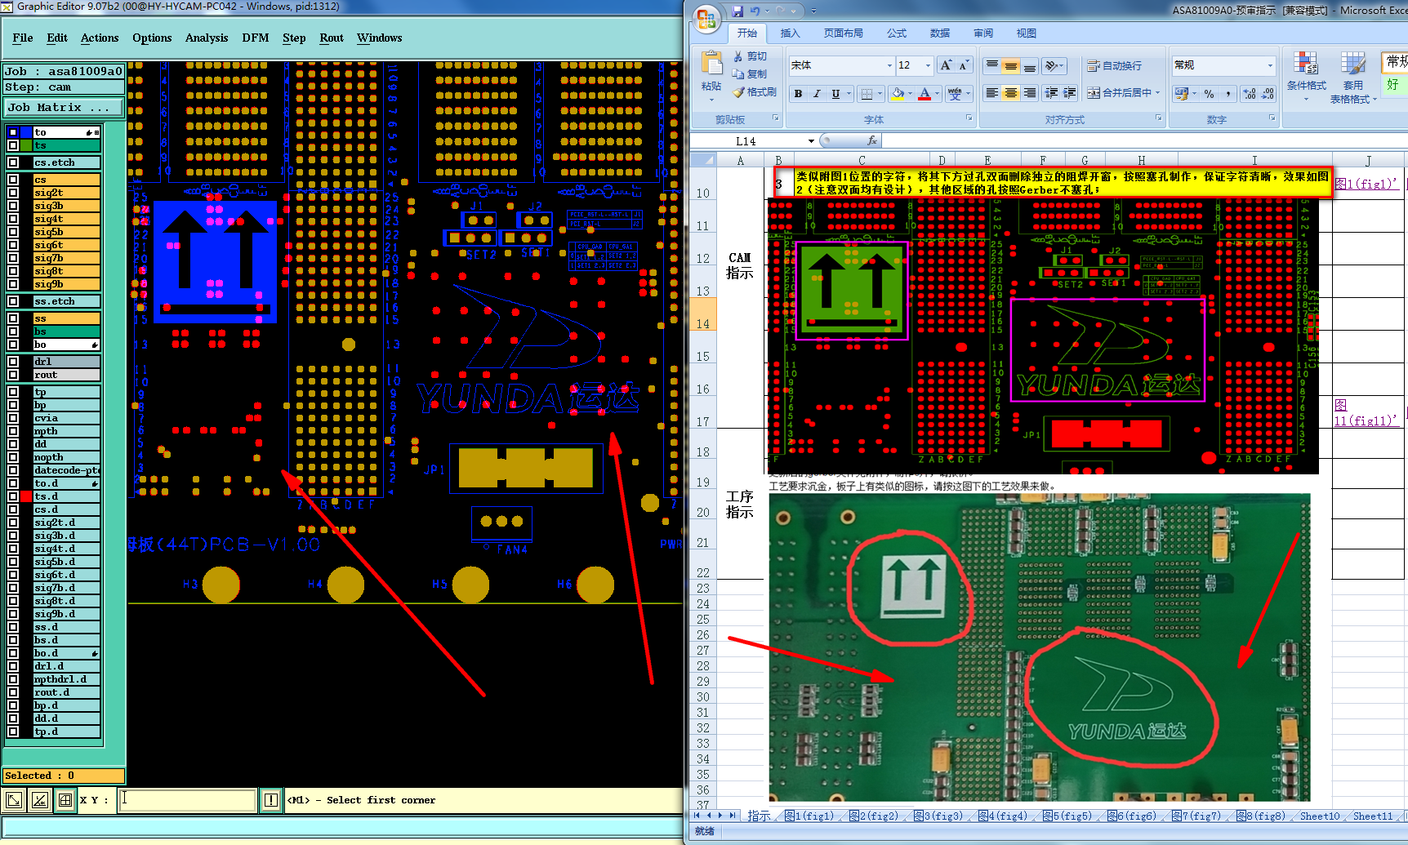Click the Job Matrix button

click(64, 107)
